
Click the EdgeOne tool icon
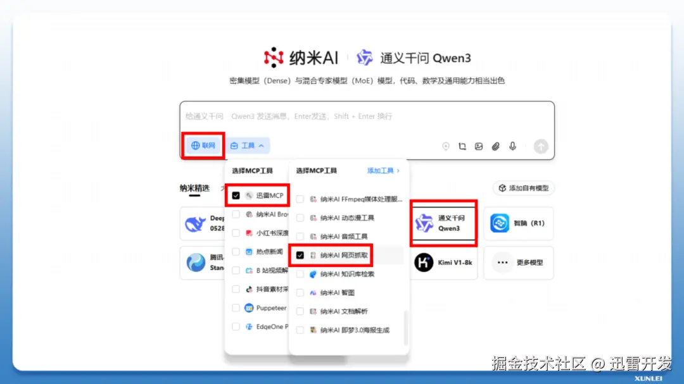pyautogui.click(x=249, y=327)
